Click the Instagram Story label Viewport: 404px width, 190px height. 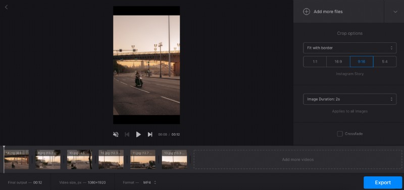(349, 74)
